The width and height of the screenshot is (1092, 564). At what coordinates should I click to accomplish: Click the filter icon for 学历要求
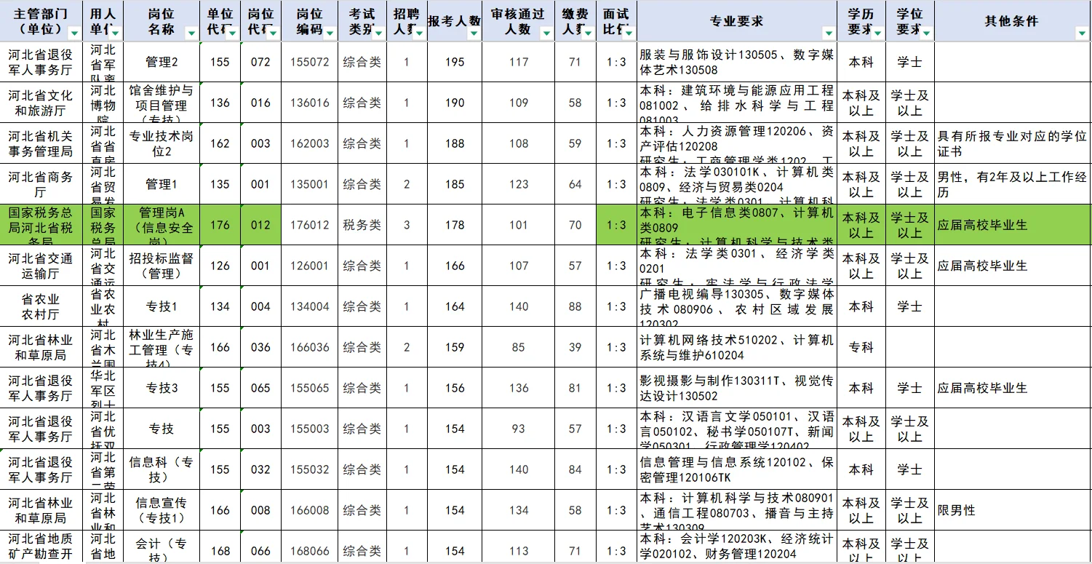[877, 33]
